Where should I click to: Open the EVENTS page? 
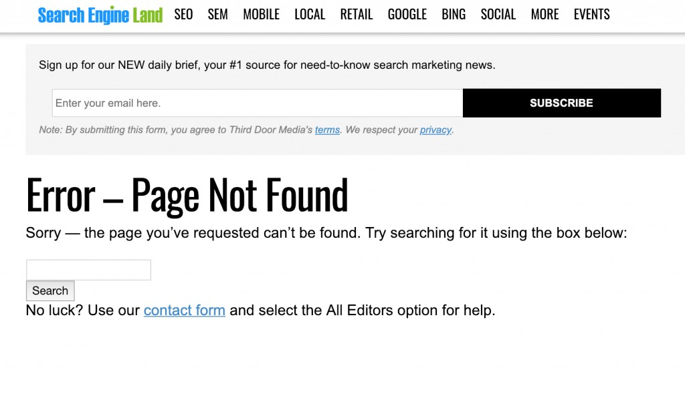(x=591, y=15)
